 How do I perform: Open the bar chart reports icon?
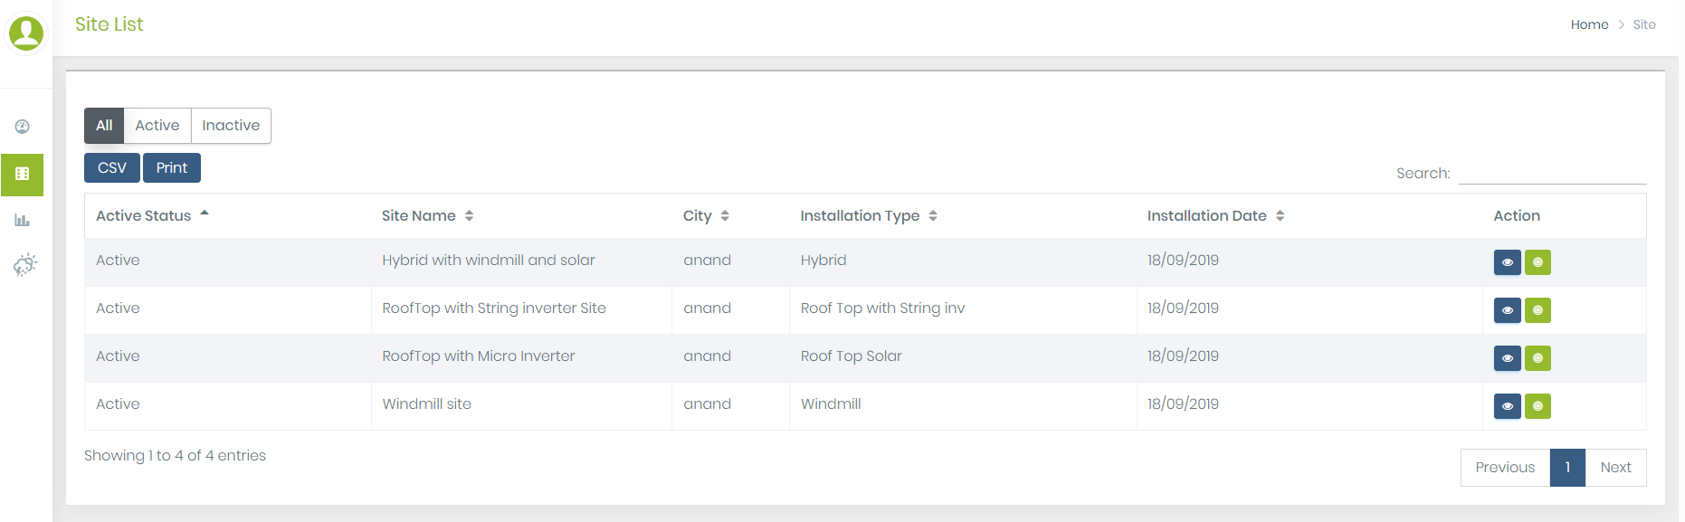pyautogui.click(x=23, y=220)
